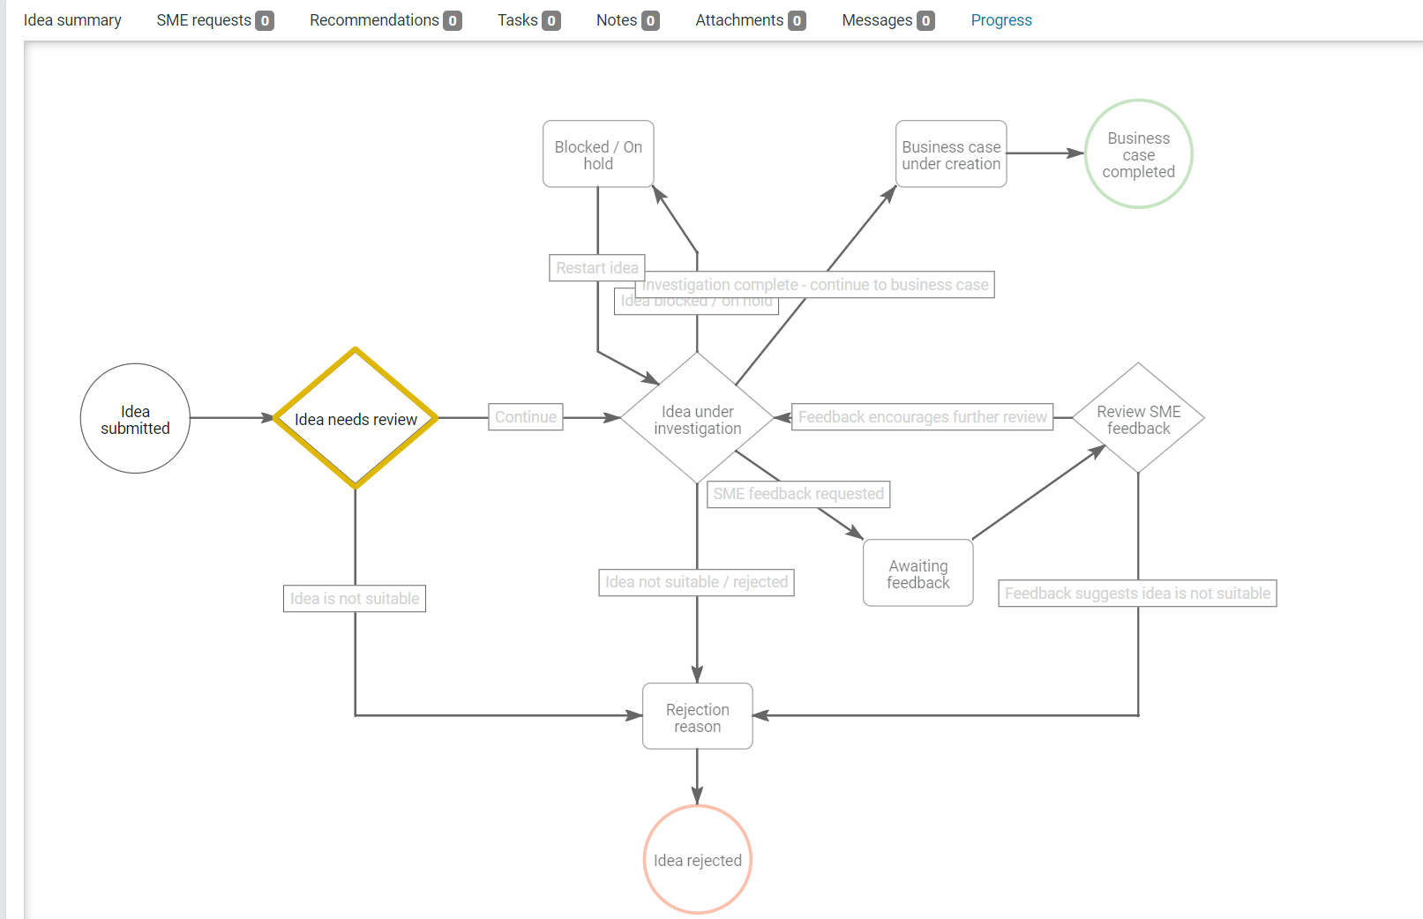Switch to the SME requests tab

(x=214, y=20)
